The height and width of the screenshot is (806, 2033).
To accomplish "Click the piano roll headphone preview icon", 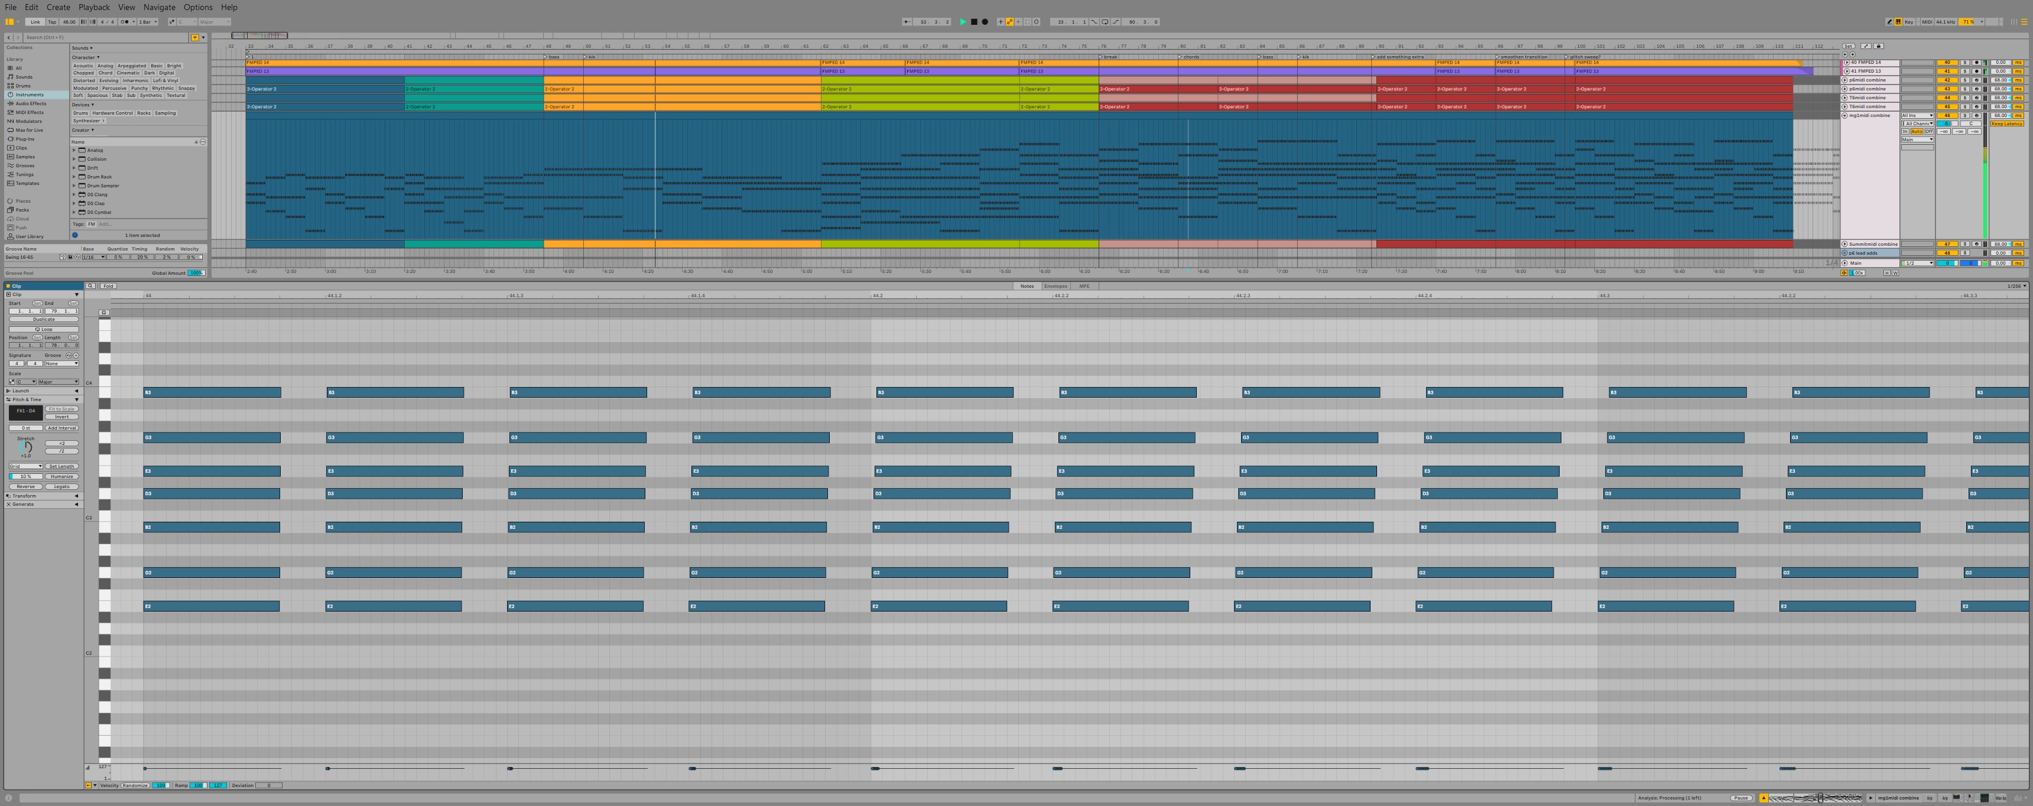I will click(104, 313).
